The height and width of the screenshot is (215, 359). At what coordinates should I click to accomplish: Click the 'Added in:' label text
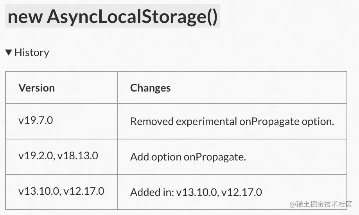(152, 192)
